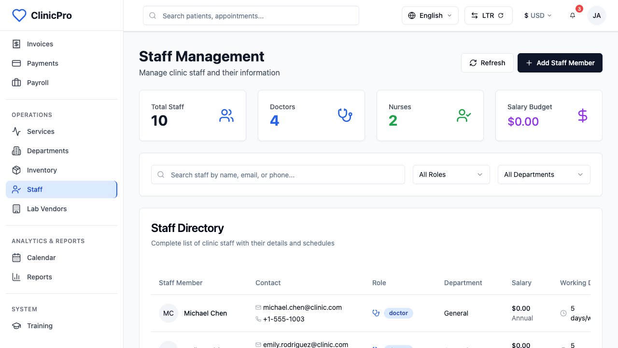The image size is (618, 348).
Task: Click the magnifier icon in top search
Action: pos(153,15)
